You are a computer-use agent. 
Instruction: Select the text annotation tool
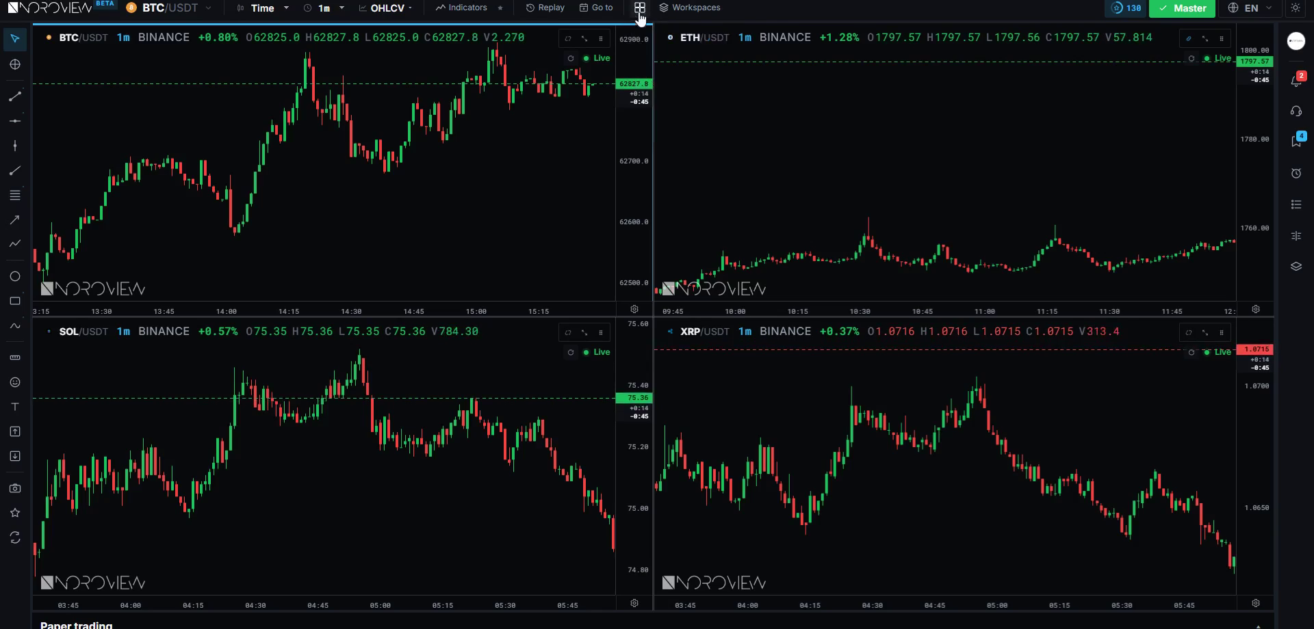15,407
